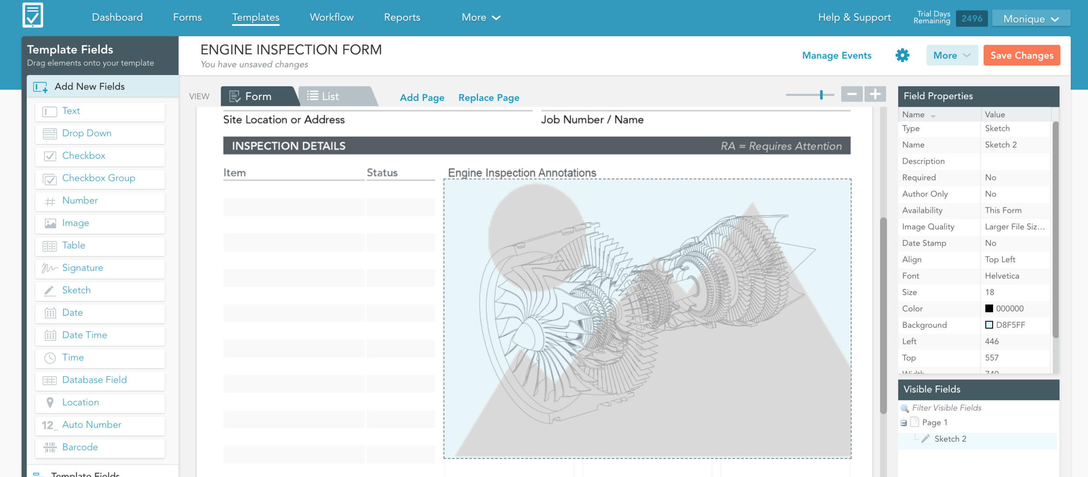Click the Image Quality value Larger File Size
Screen dimensions: 1088x477
click(1016, 227)
